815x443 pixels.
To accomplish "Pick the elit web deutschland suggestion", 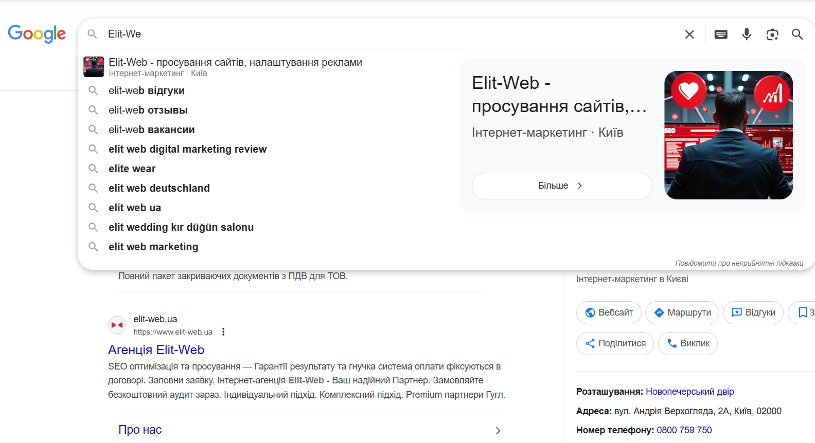I will (159, 188).
